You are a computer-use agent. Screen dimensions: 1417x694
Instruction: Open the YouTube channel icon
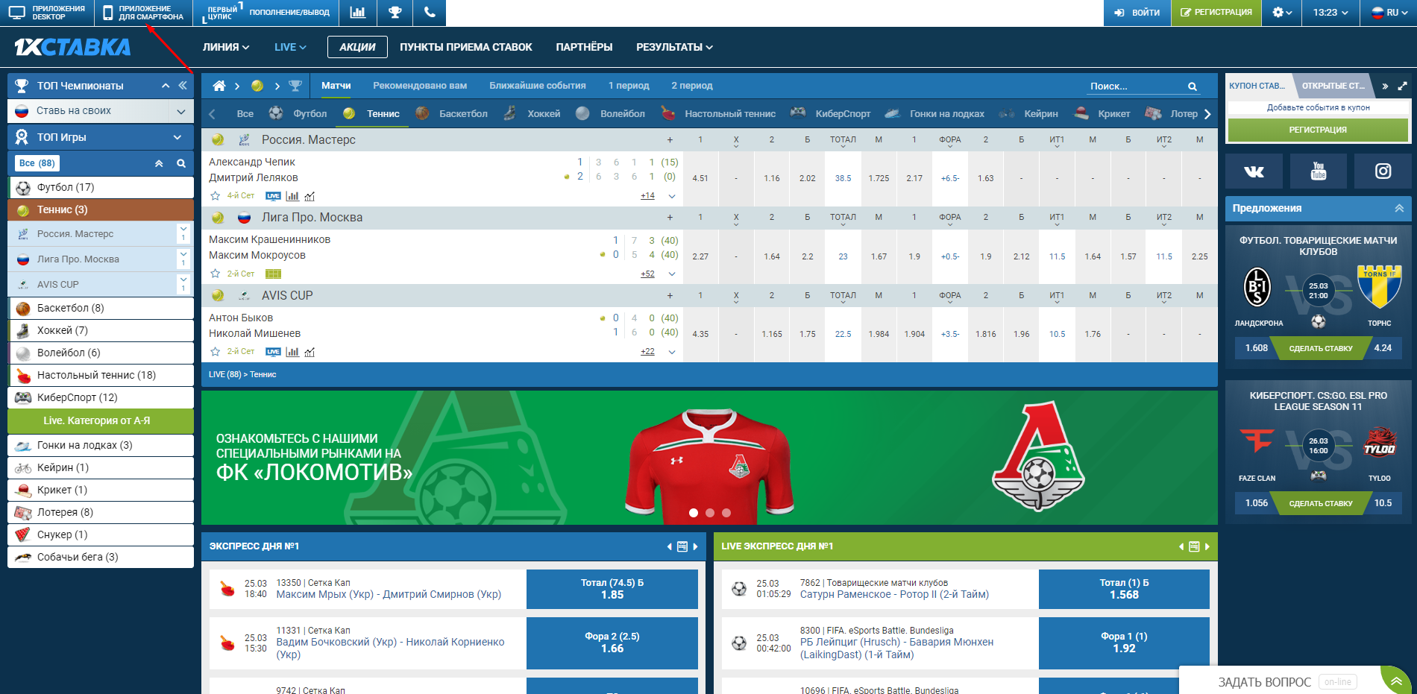[x=1318, y=171]
